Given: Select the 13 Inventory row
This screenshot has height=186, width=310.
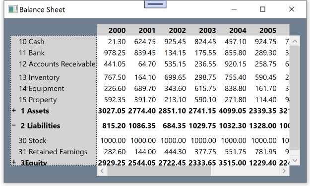Looking at the screenshot, I should click(39, 77).
